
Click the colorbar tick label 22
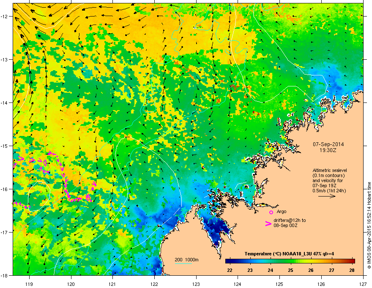(230, 270)
